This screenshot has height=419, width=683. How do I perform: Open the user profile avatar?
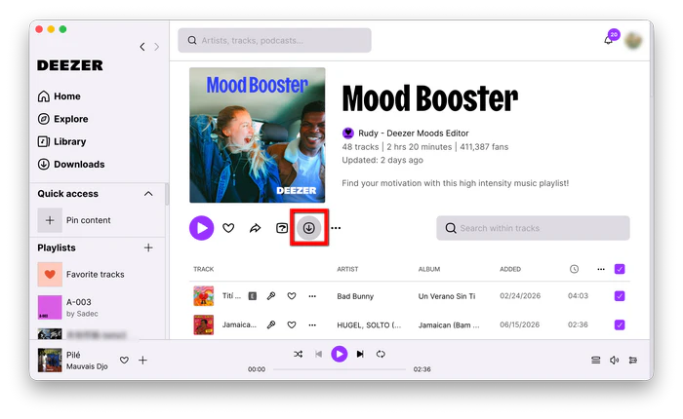(x=633, y=41)
